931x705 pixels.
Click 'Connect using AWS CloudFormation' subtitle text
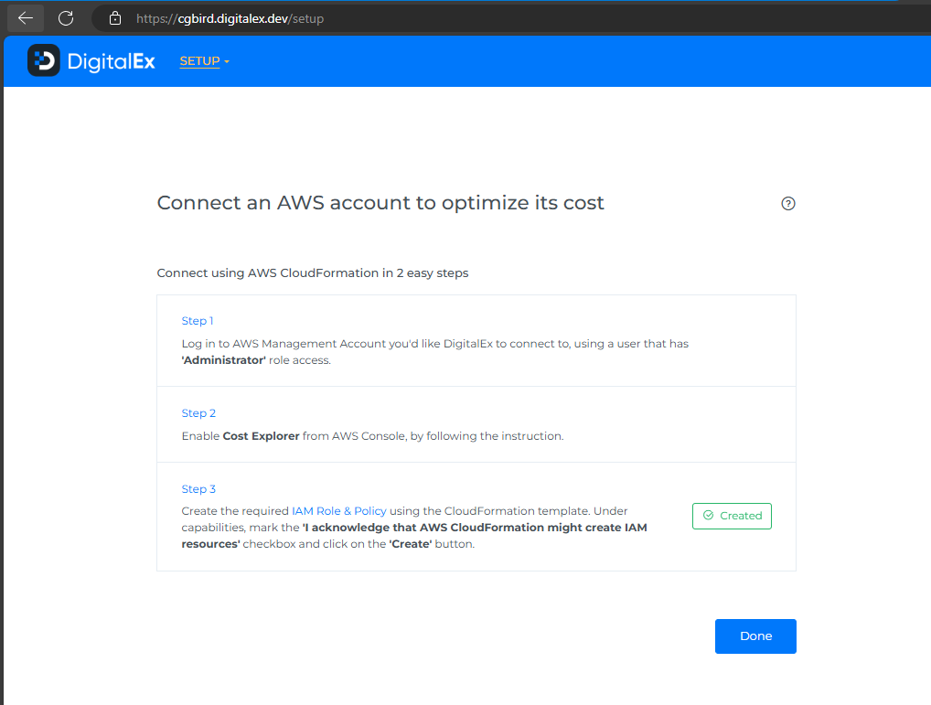coord(313,272)
